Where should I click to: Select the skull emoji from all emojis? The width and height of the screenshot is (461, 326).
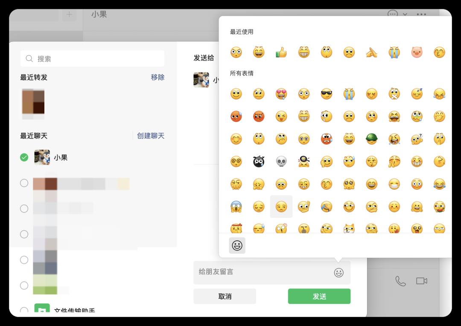tap(281, 161)
